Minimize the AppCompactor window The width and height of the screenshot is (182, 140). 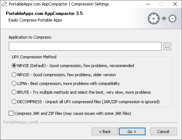tap(148, 4)
